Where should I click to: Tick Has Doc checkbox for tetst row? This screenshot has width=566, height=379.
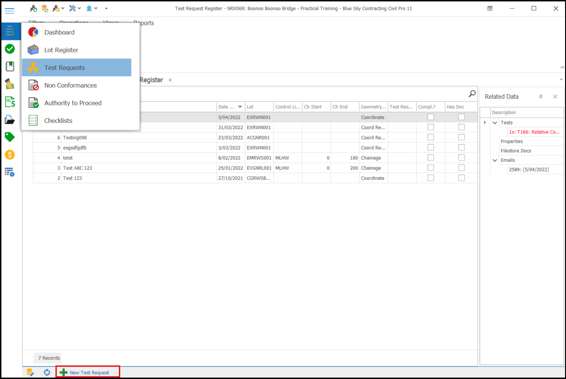(x=461, y=158)
